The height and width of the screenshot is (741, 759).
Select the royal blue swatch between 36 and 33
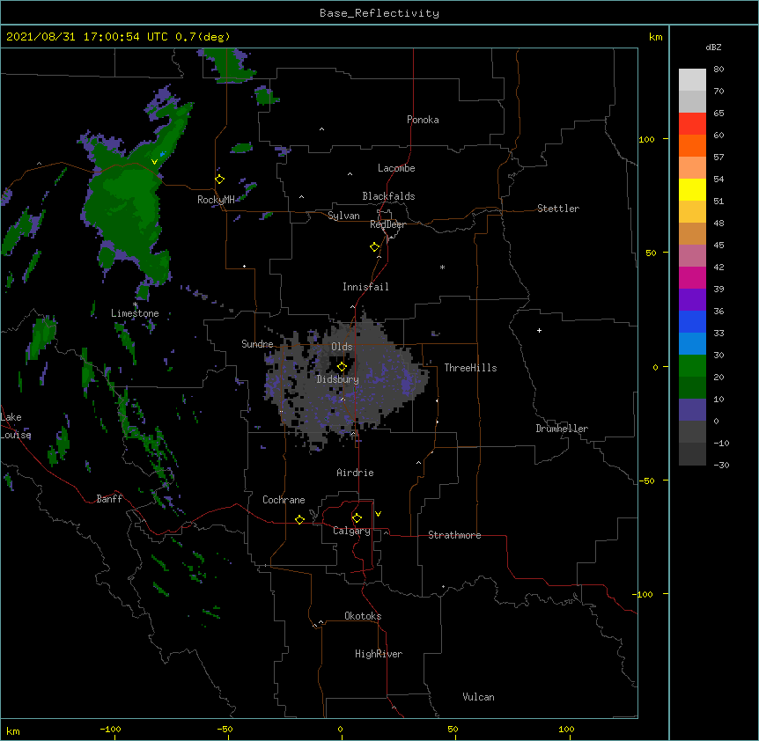[x=692, y=321]
